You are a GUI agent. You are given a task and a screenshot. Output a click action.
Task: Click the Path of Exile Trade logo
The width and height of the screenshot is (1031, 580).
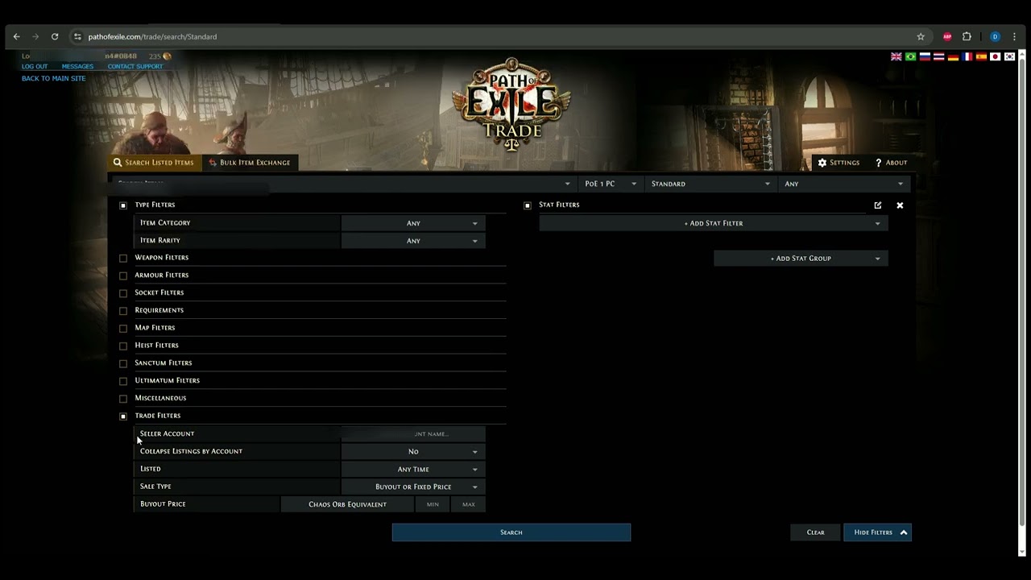(511, 103)
